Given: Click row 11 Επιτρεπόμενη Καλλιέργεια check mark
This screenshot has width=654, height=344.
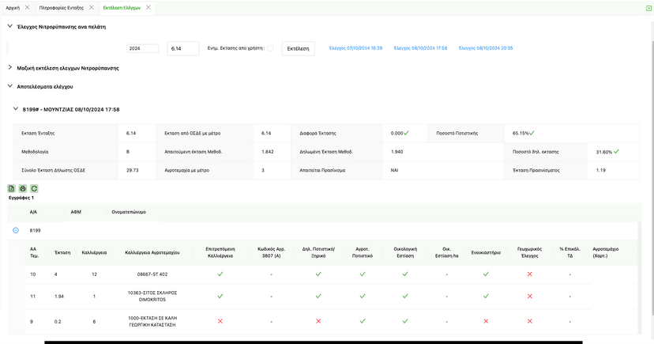Looking at the screenshot, I should click(x=220, y=296).
